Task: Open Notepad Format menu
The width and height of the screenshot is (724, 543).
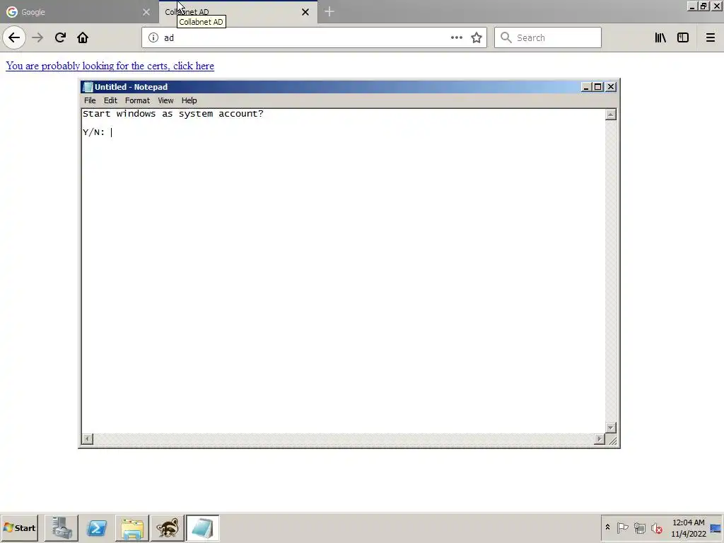Action: [x=137, y=100]
